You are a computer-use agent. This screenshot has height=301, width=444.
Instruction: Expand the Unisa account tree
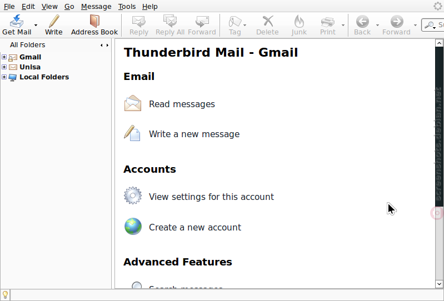point(4,67)
